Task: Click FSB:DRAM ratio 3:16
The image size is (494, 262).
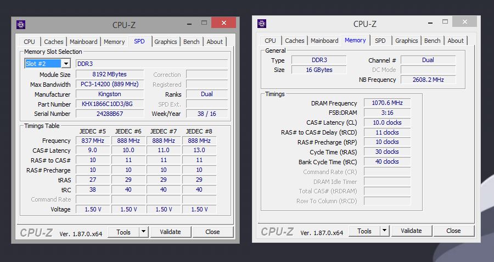Action: (387, 113)
